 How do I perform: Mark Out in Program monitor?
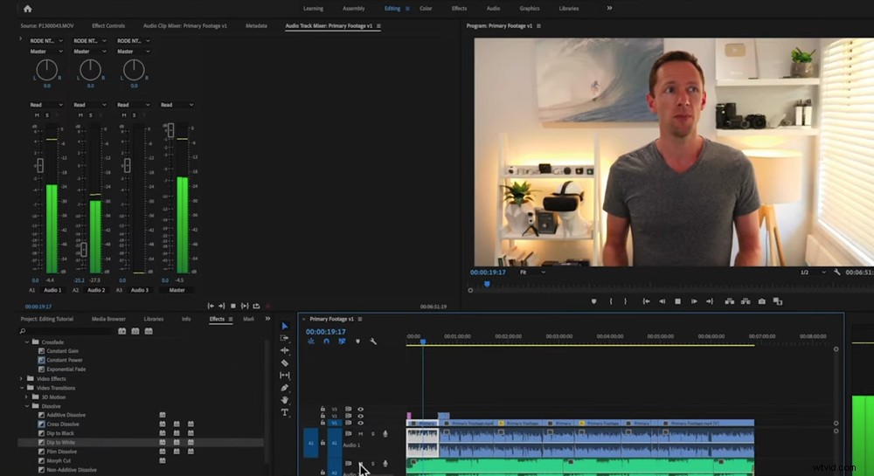[626, 301]
